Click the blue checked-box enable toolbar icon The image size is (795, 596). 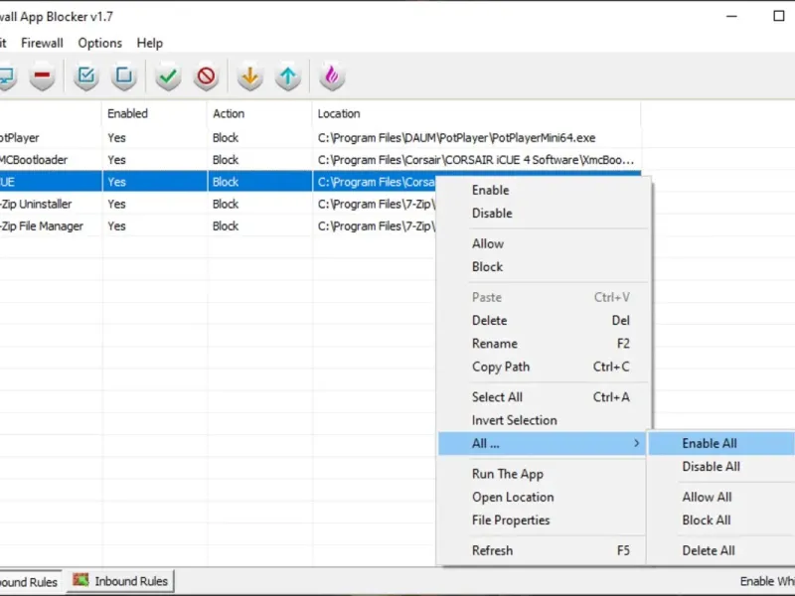pyautogui.click(x=86, y=76)
